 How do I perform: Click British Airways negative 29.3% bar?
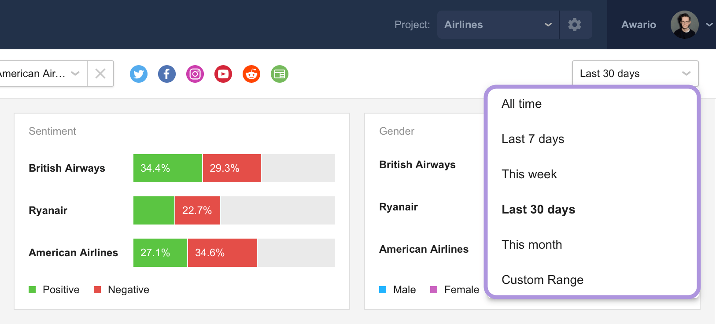(x=232, y=168)
